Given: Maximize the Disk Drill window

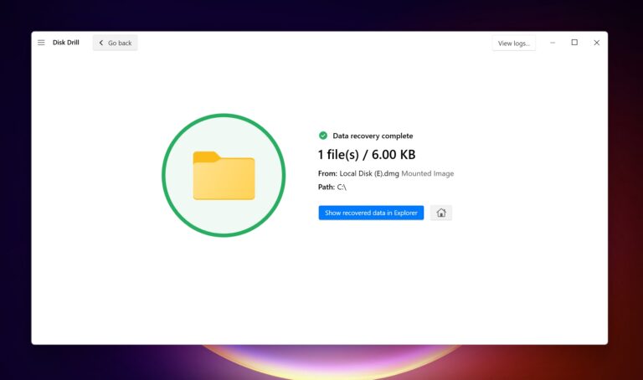Looking at the screenshot, I should click(x=574, y=43).
